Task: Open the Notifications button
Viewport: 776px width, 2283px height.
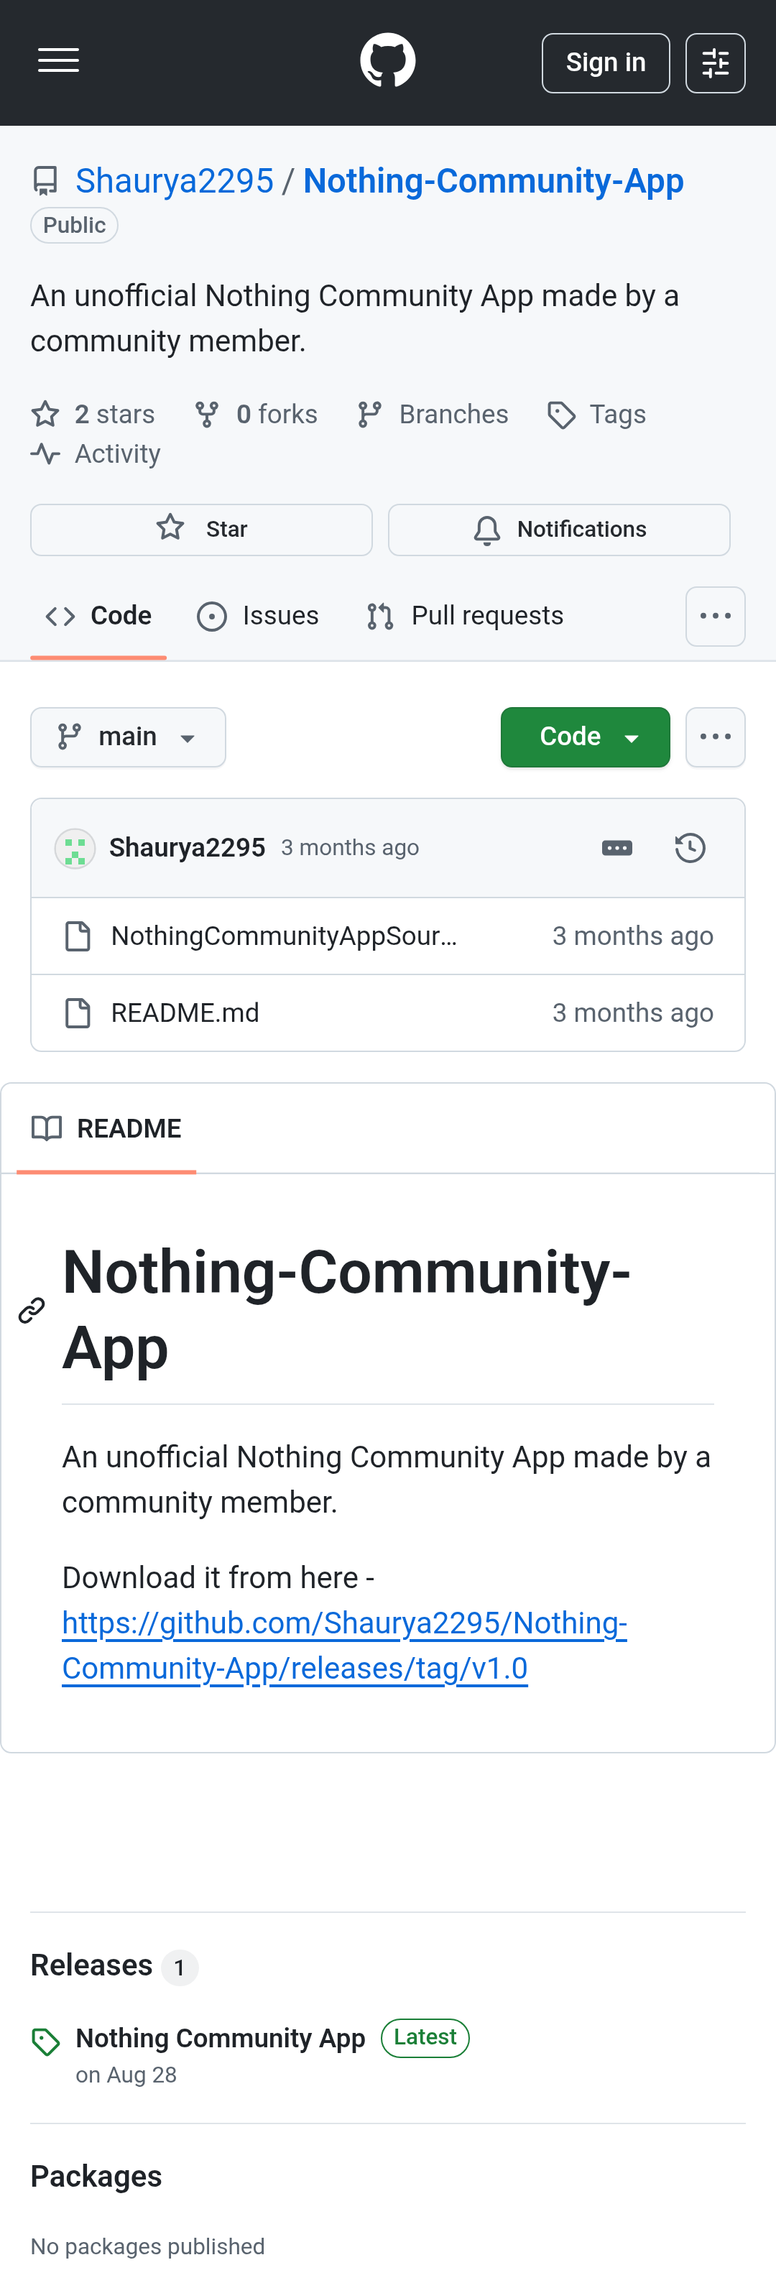Action: (559, 529)
